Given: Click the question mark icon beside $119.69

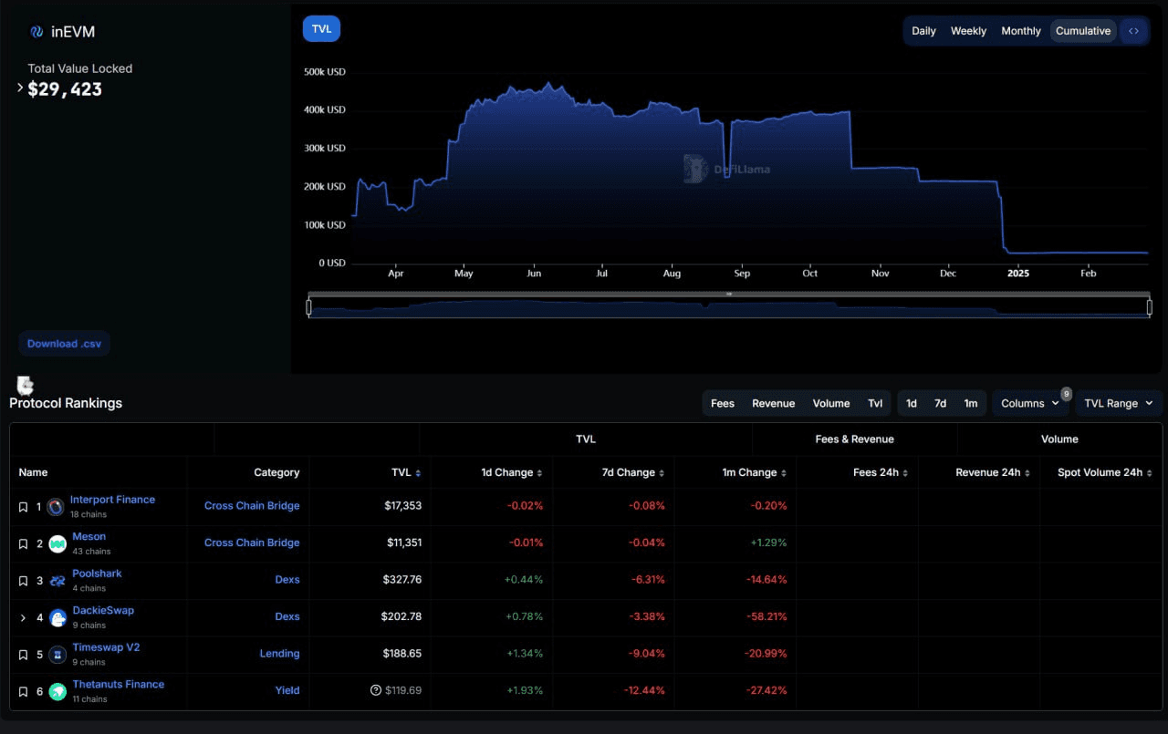Looking at the screenshot, I should coord(376,690).
